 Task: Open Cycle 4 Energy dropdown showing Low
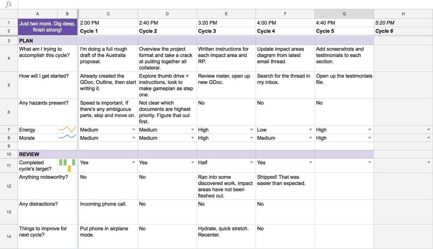(x=311, y=130)
